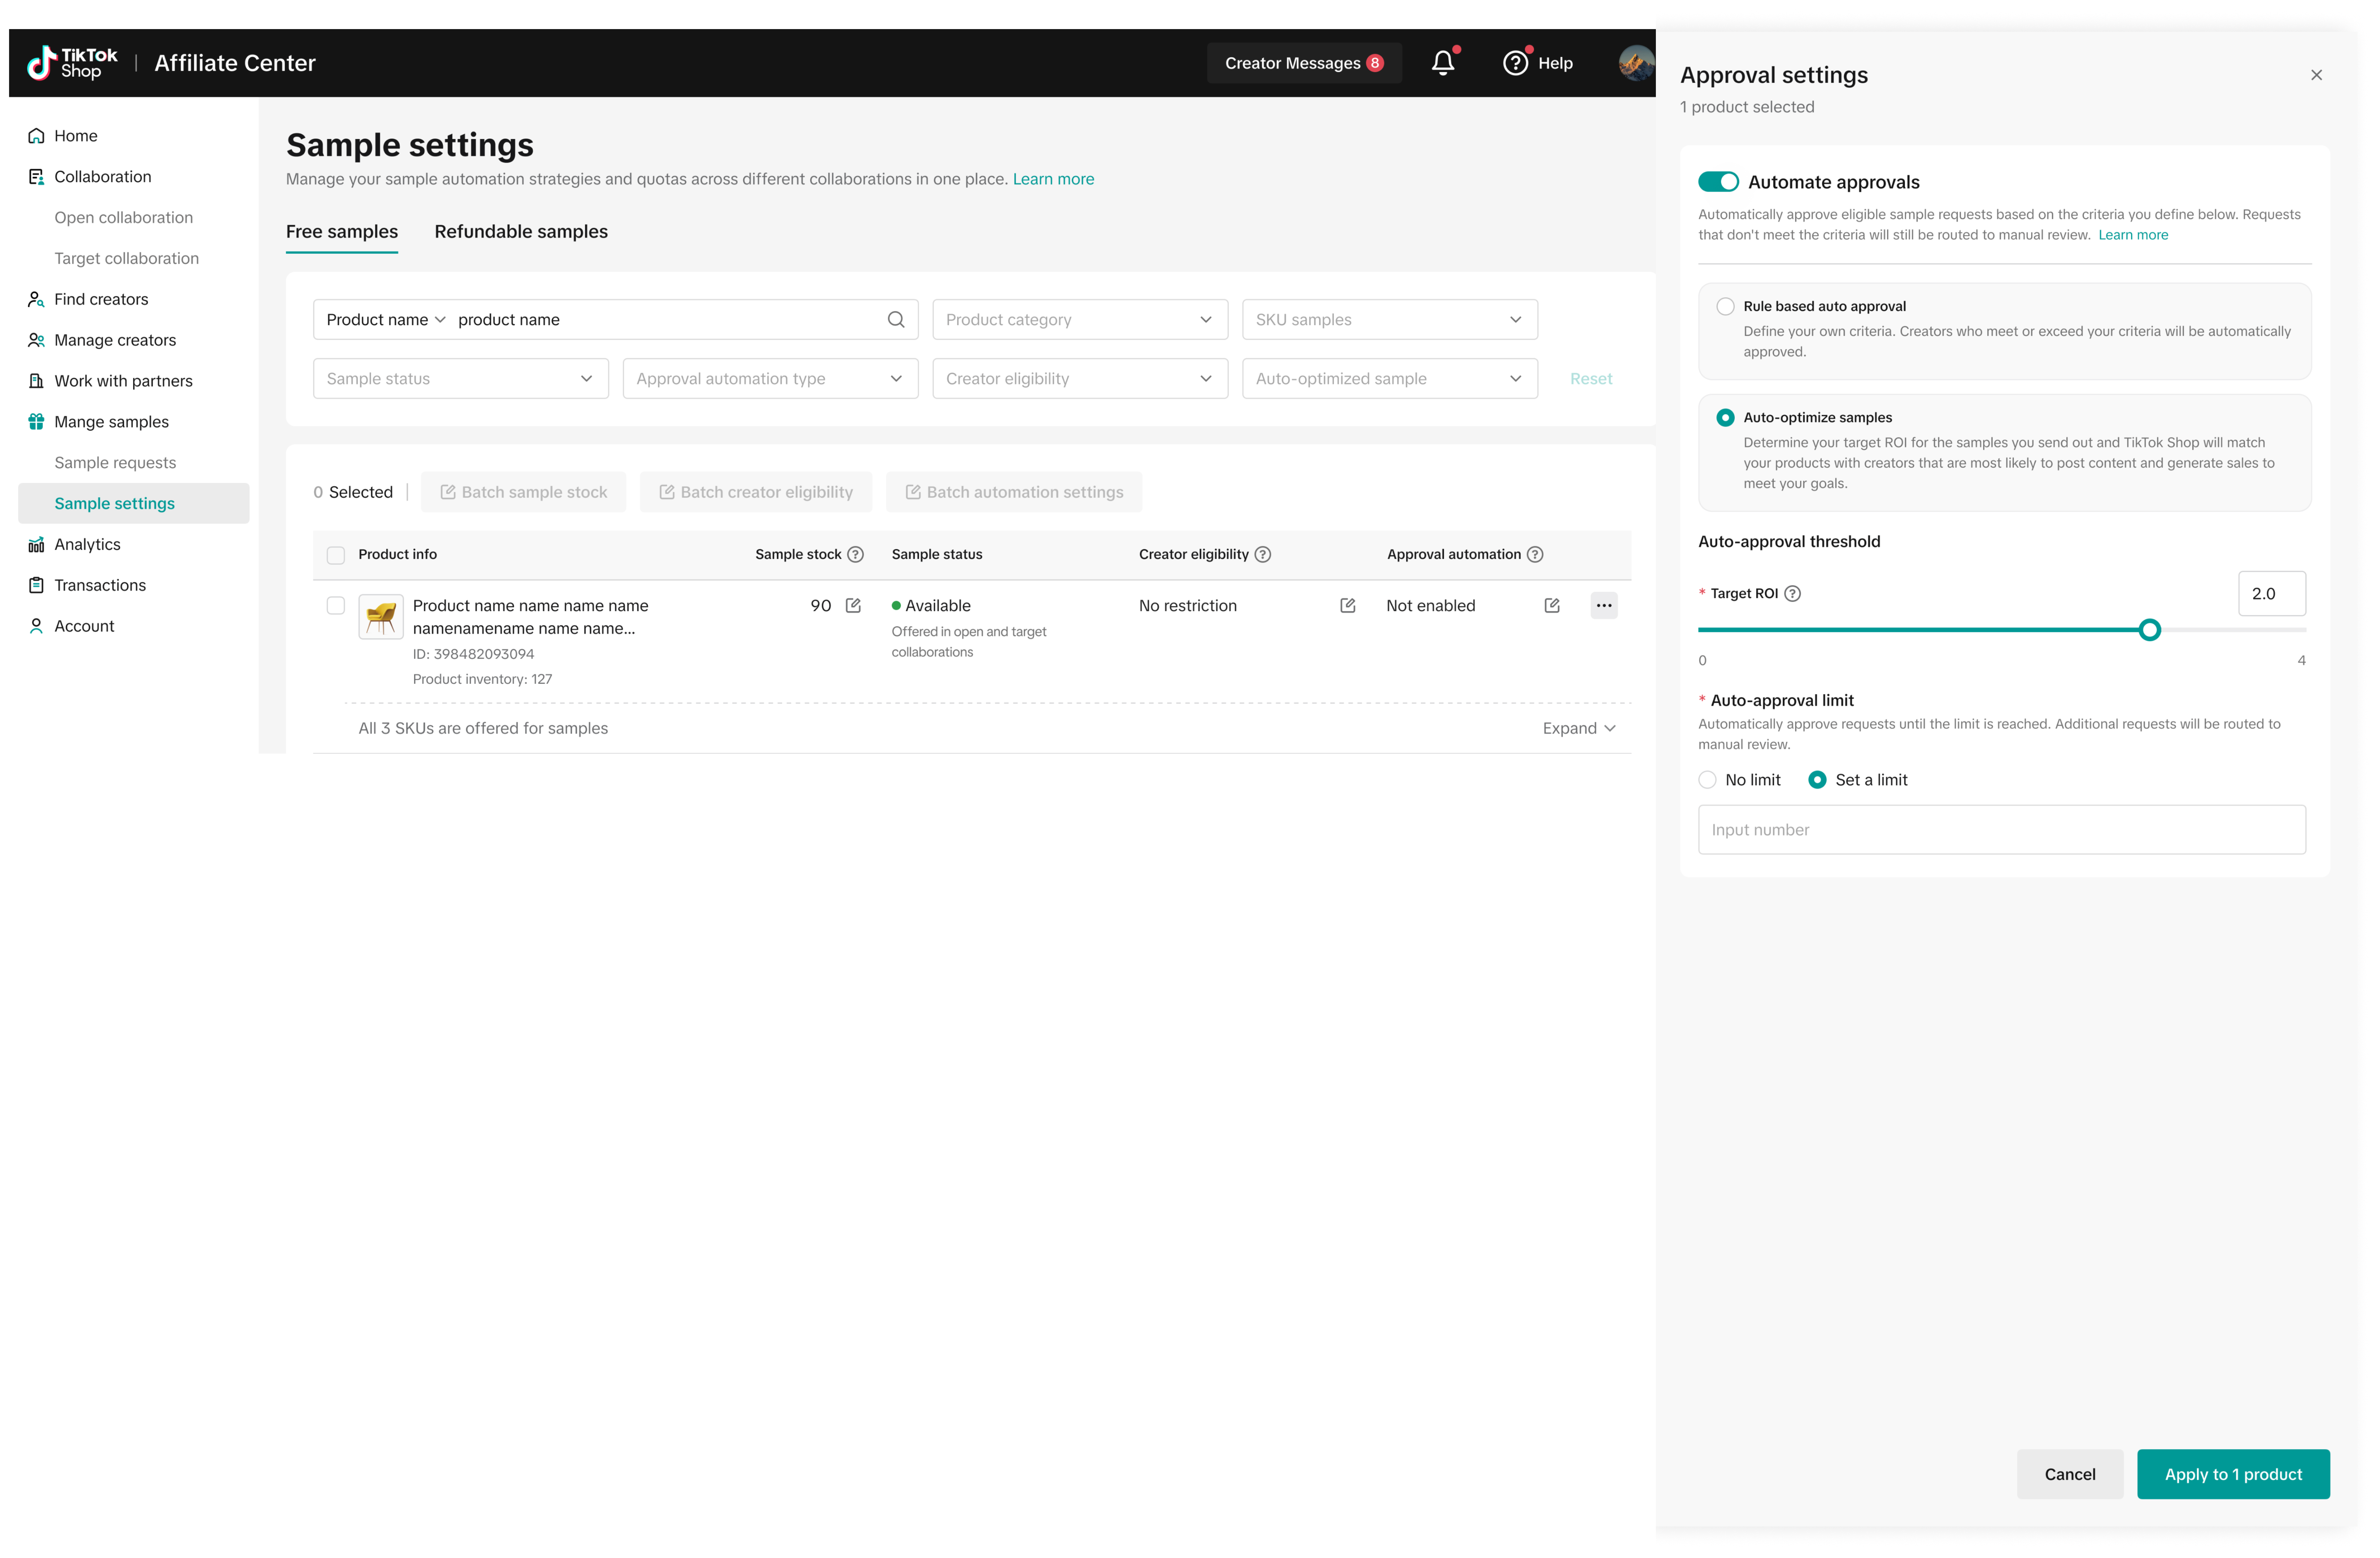
Task: Focus the Input number limit field
Action: pyautogui.click(x=2002, y=830)
